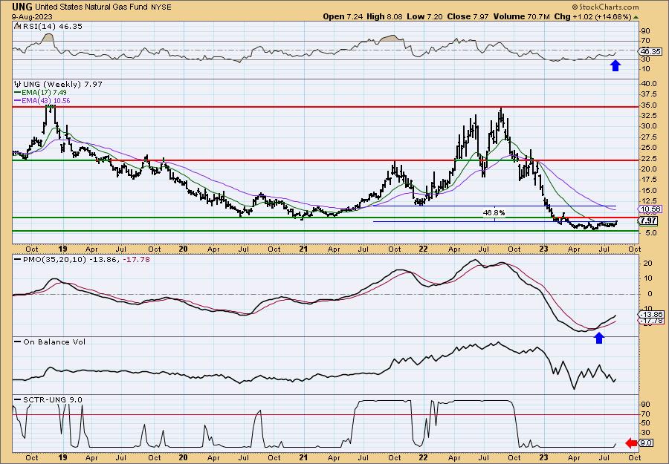
Task: Click the Chg +1.02 (+14.68%) value
Action: coord(592,16)
